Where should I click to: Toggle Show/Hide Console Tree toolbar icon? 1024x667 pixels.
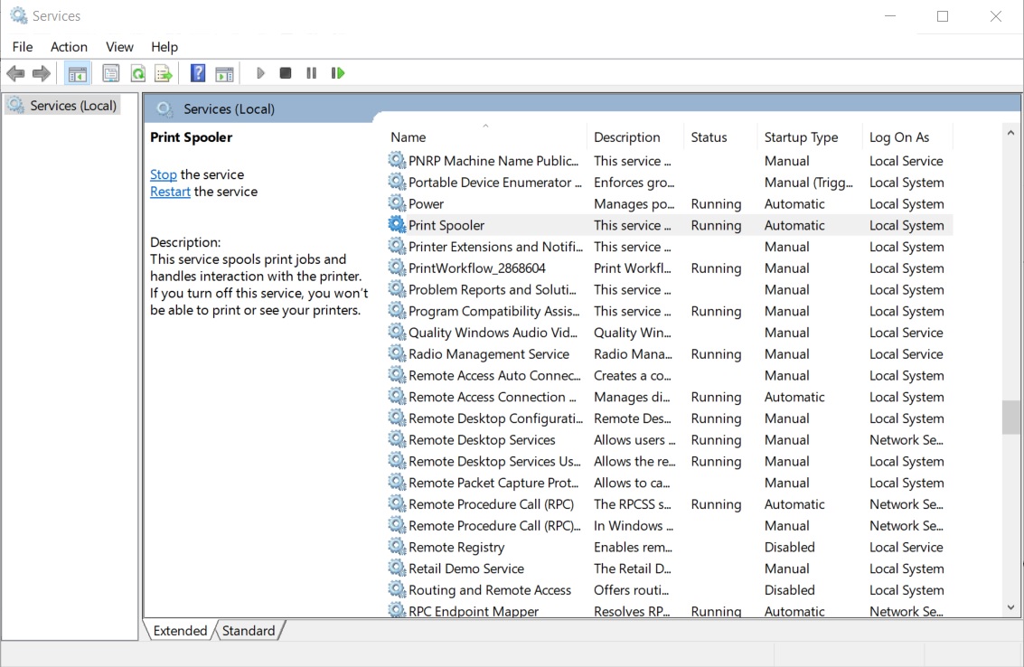[x=77, y=73]
